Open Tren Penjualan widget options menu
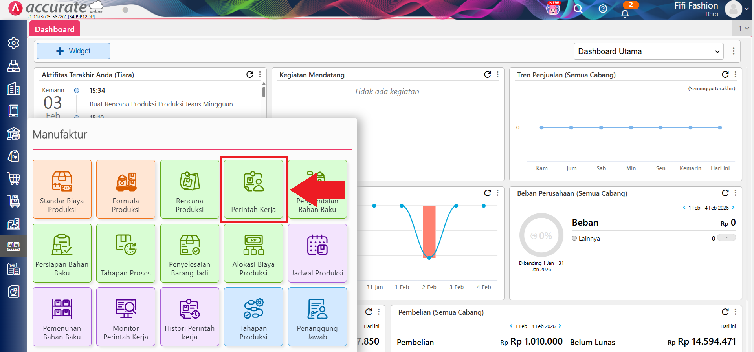754x352 pixels. pos(736,75)
